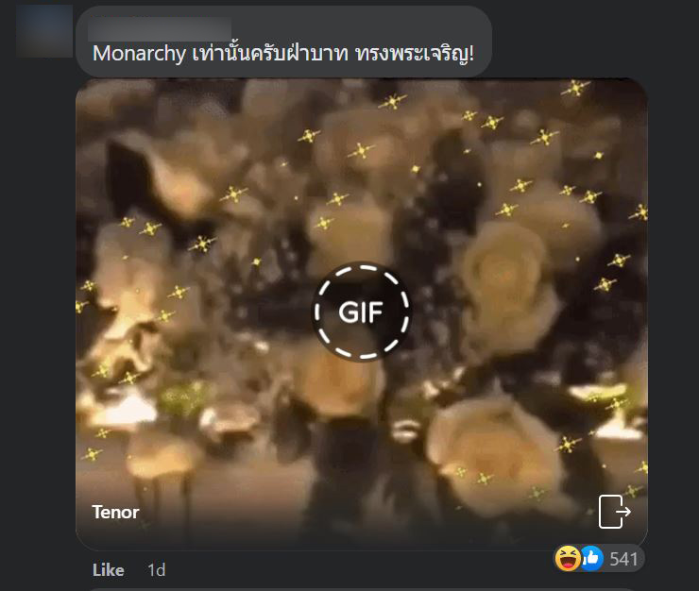Play the GIF using the dashed circle button
The height and width of the screenshot is (591, 699).
361,312
